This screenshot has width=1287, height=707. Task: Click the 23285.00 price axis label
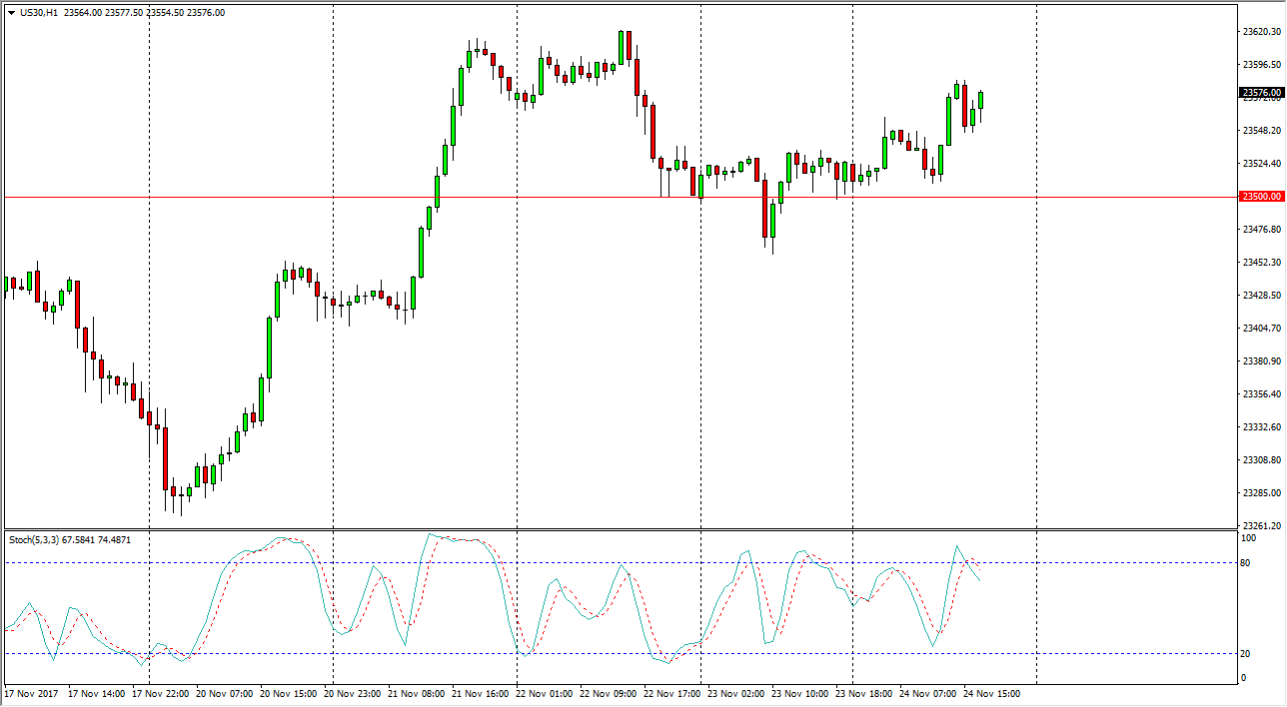pyautogui.click(x=1262, y=493)
